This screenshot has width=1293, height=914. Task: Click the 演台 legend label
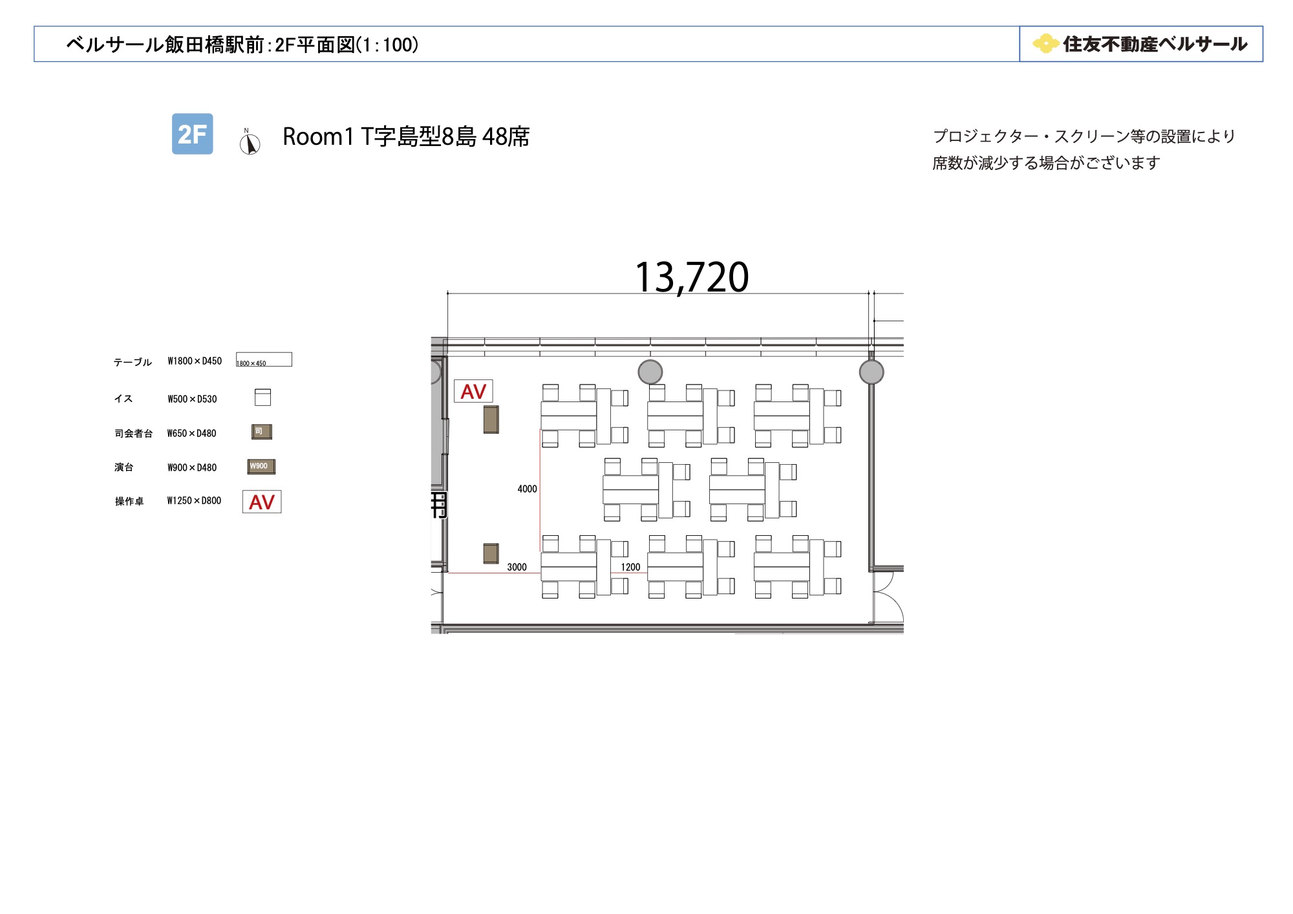click(124, 467)
